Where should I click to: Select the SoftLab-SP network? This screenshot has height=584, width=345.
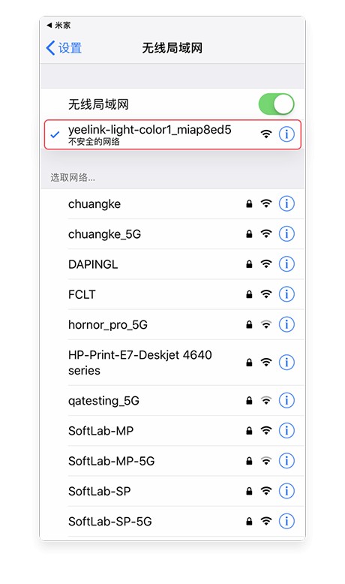(172, 491)
